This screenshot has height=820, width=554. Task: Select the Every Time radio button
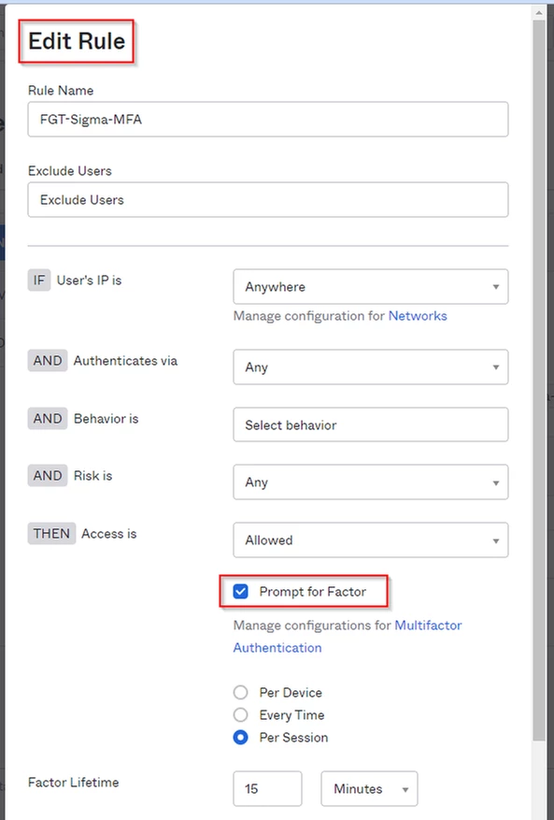pyautogui.click(x=240, y=715)
